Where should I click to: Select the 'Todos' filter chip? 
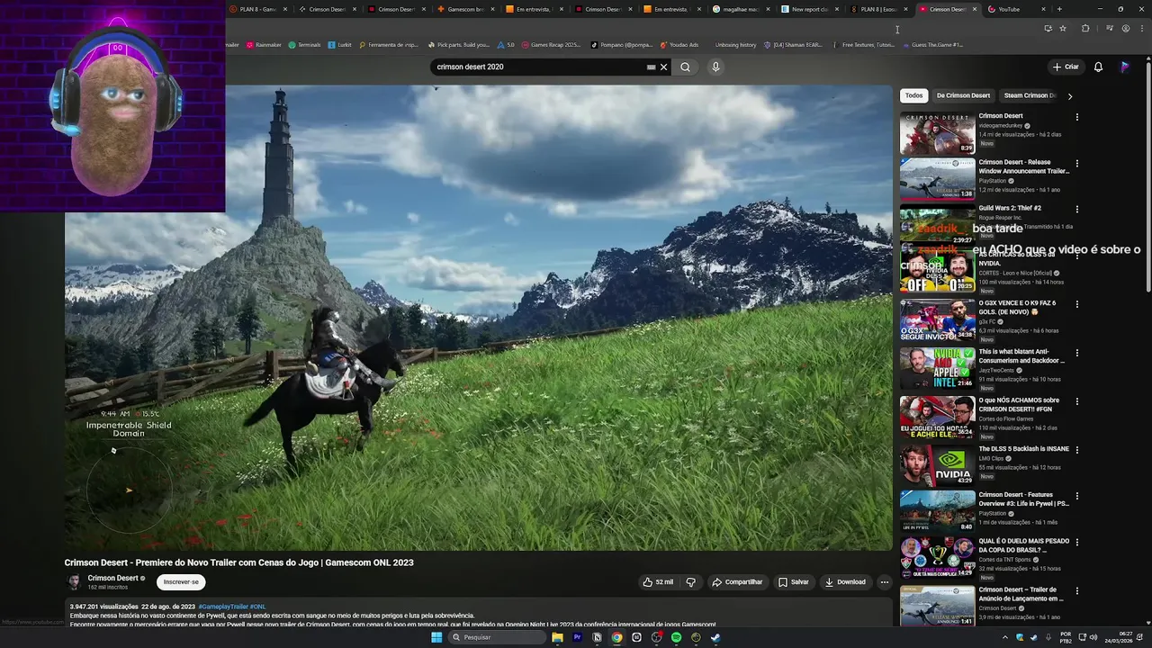coord(914,95)
